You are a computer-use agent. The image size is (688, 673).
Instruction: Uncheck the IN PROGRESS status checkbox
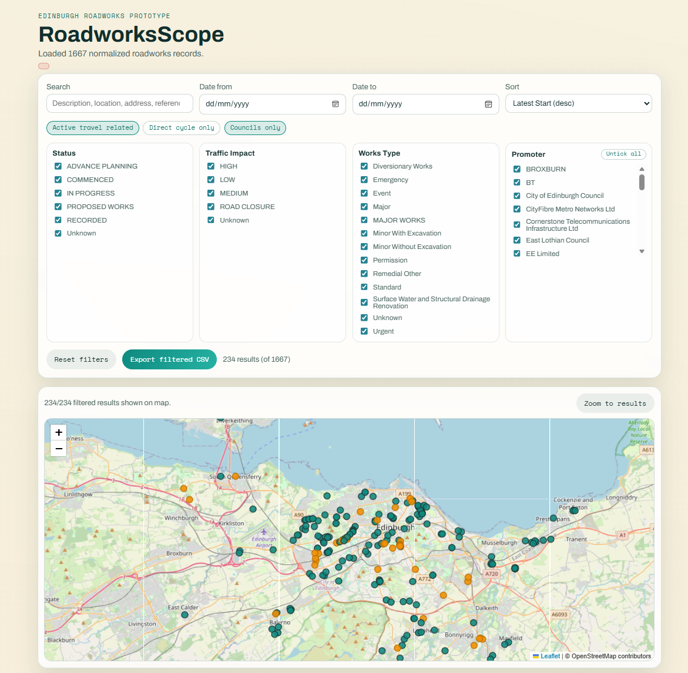point(58,193)
